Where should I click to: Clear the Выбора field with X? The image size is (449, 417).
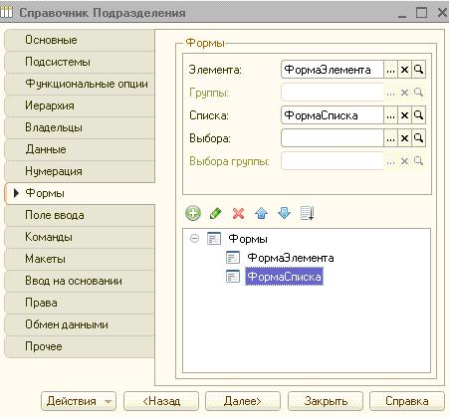click(404, 138)
